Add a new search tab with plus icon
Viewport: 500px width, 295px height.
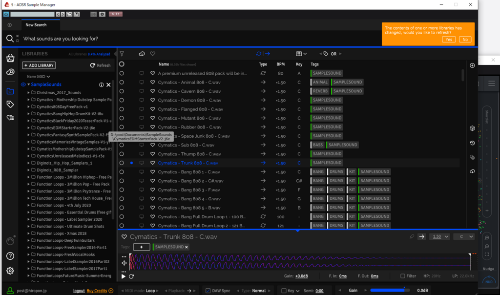tap(10, 25)
